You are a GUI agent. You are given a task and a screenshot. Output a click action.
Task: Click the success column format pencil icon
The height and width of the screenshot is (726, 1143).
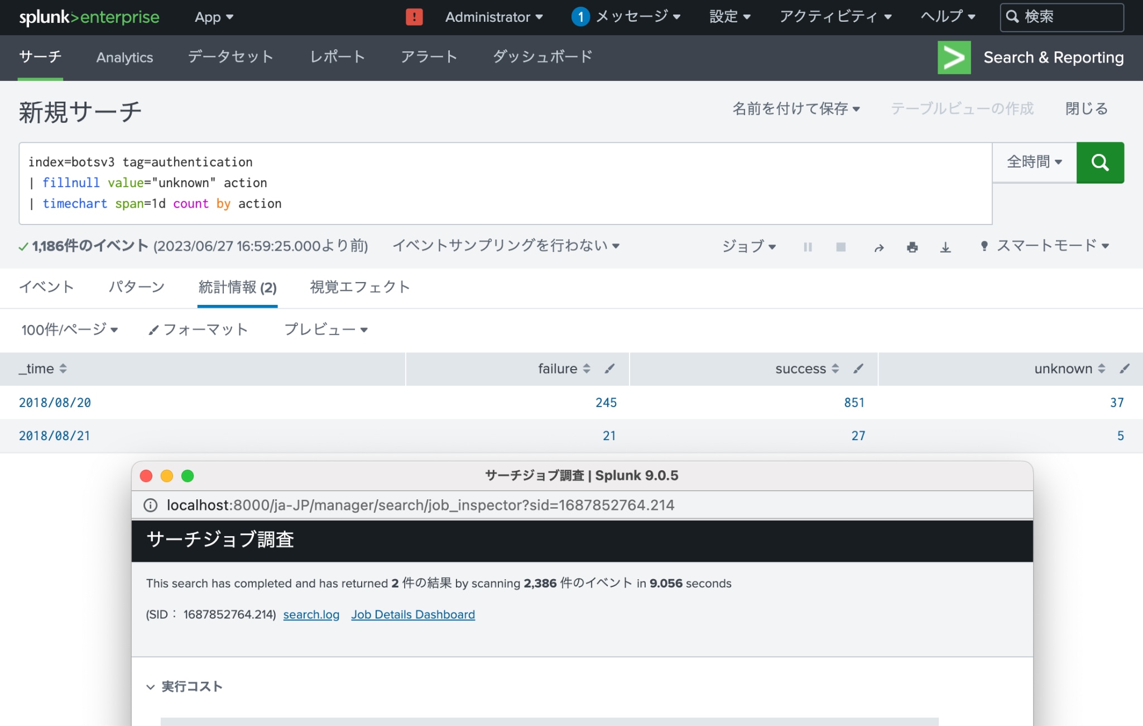tap(859, 368)
